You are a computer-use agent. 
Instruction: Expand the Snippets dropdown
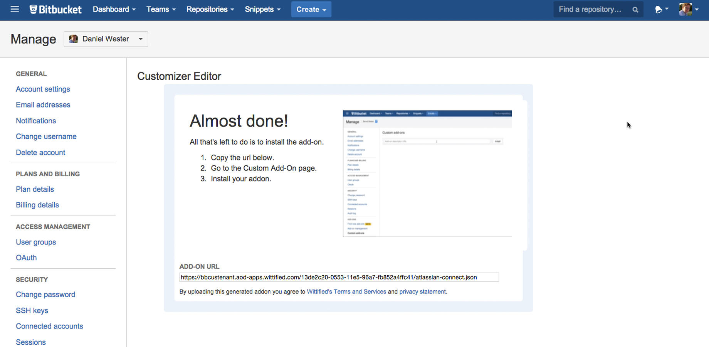263,9
